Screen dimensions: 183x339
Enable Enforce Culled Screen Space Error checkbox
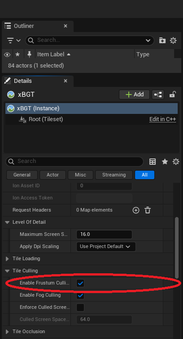[x=80, y=307]
